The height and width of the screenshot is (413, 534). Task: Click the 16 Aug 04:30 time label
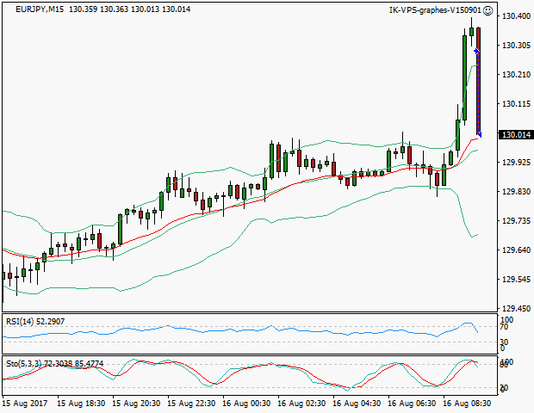point(357,403)
